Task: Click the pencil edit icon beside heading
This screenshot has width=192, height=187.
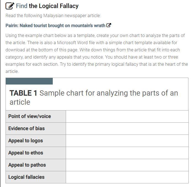Action: pyautogui.click(x=10, y=6)
